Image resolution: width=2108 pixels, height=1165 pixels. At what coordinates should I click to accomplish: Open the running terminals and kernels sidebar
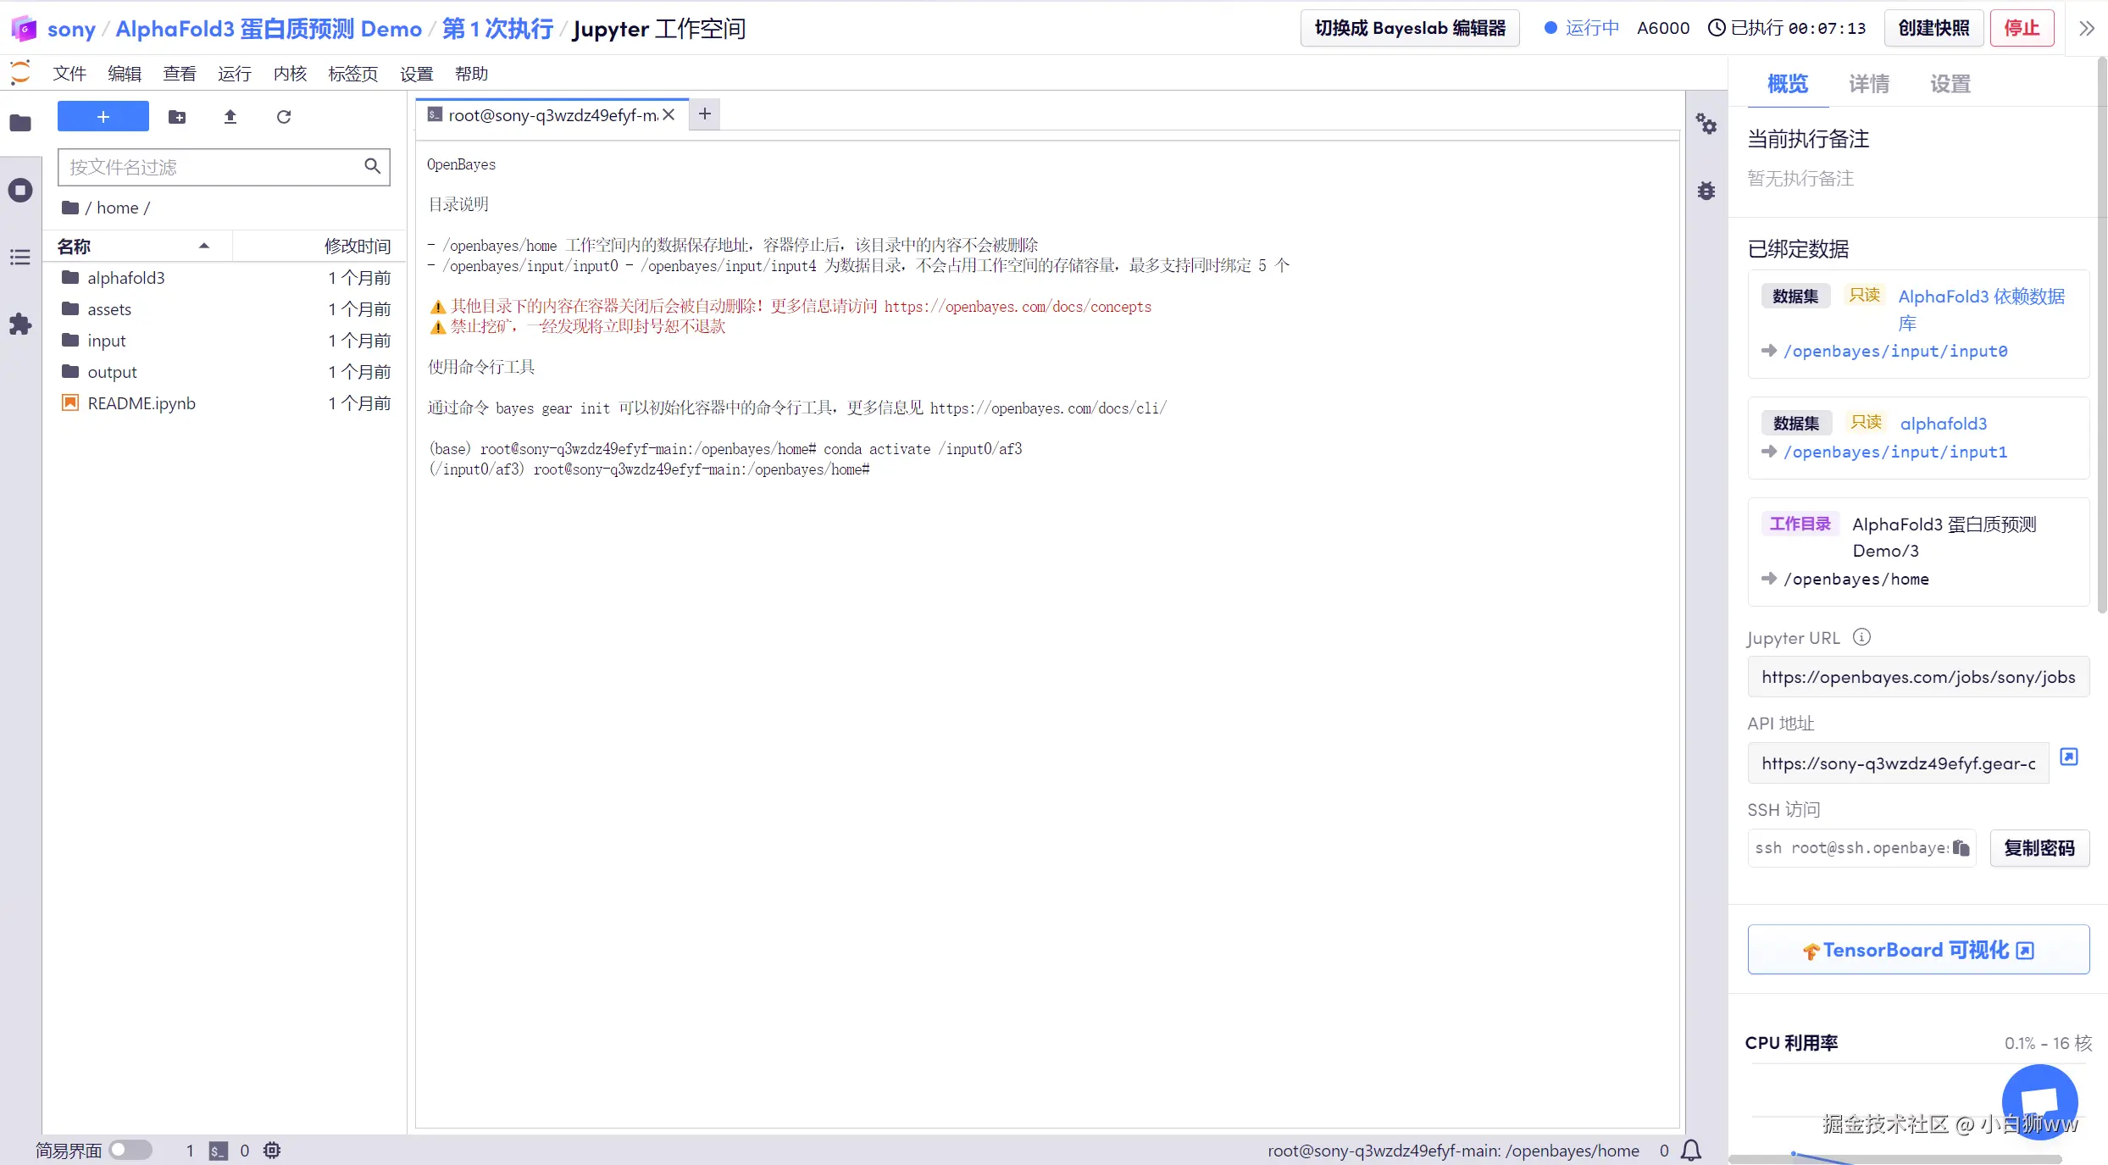click(x=20, y=190)
